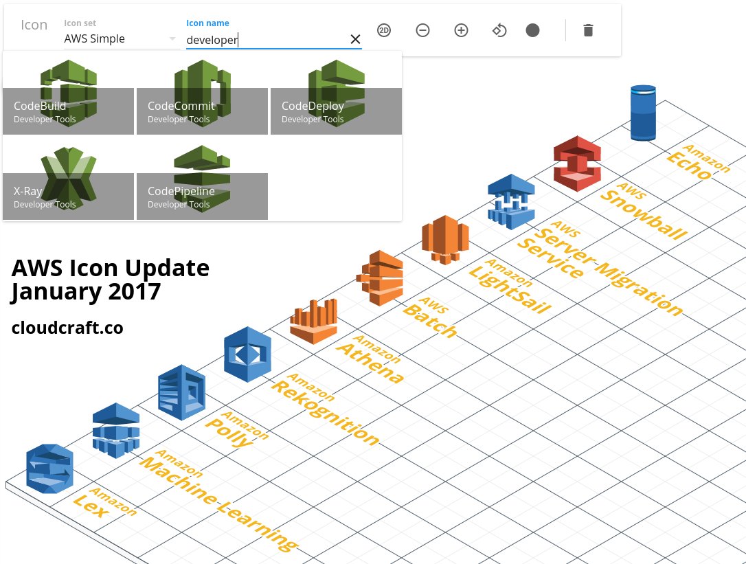746x564 pixels.
Task: Click the blue Amazon Lex icon
Action: coord(50,469)
